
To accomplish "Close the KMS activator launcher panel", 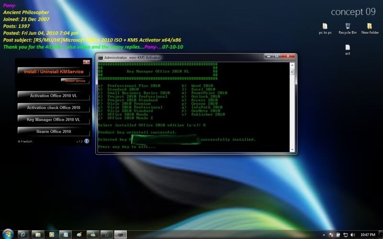I will (x=86, y=62).
